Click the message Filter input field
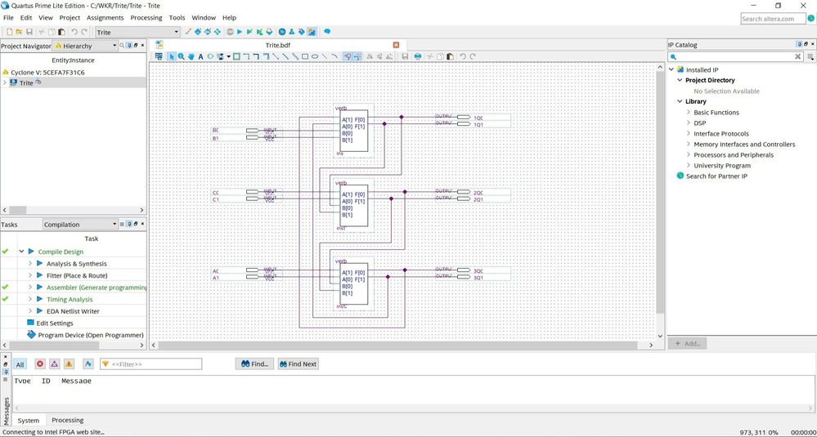The height and width of the screenshot is (437, 817). tap(155, 364)
